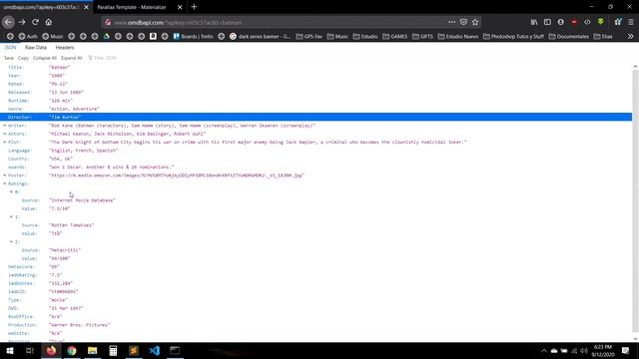The width and height of the screenshot is (639, 359).
Task: Open Task View on the taskbar
Action: point(30,350)
